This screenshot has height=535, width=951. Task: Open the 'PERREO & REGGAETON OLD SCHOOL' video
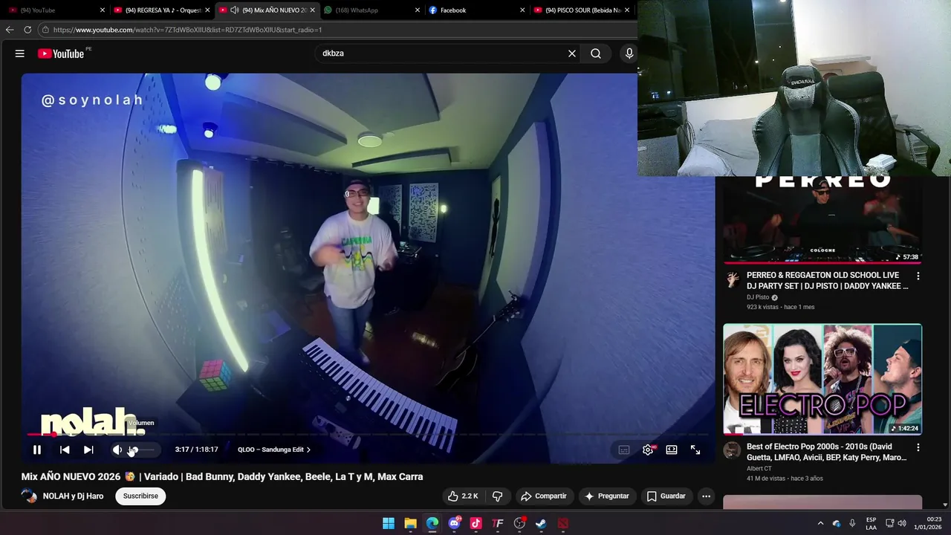coord(827,280)
